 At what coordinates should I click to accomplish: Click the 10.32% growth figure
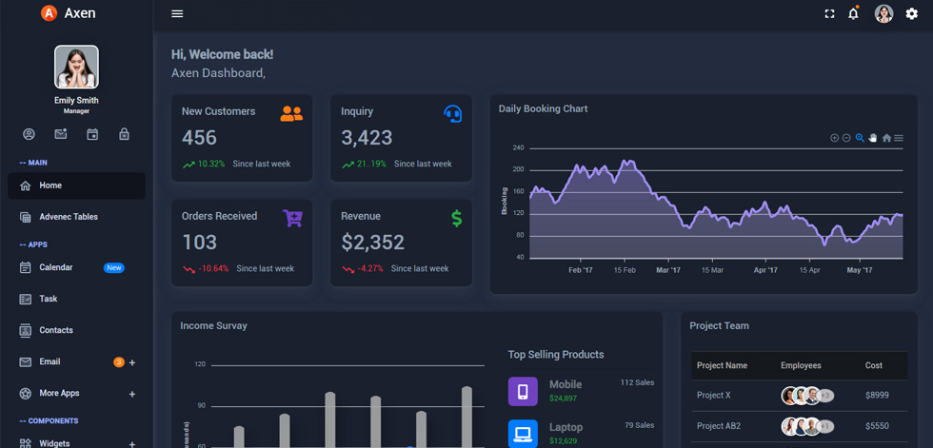pos(211,164)
